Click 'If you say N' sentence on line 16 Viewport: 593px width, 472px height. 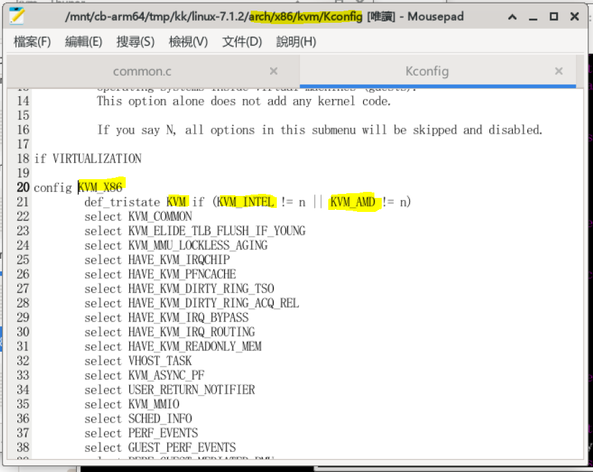click(x=320, y=130)
